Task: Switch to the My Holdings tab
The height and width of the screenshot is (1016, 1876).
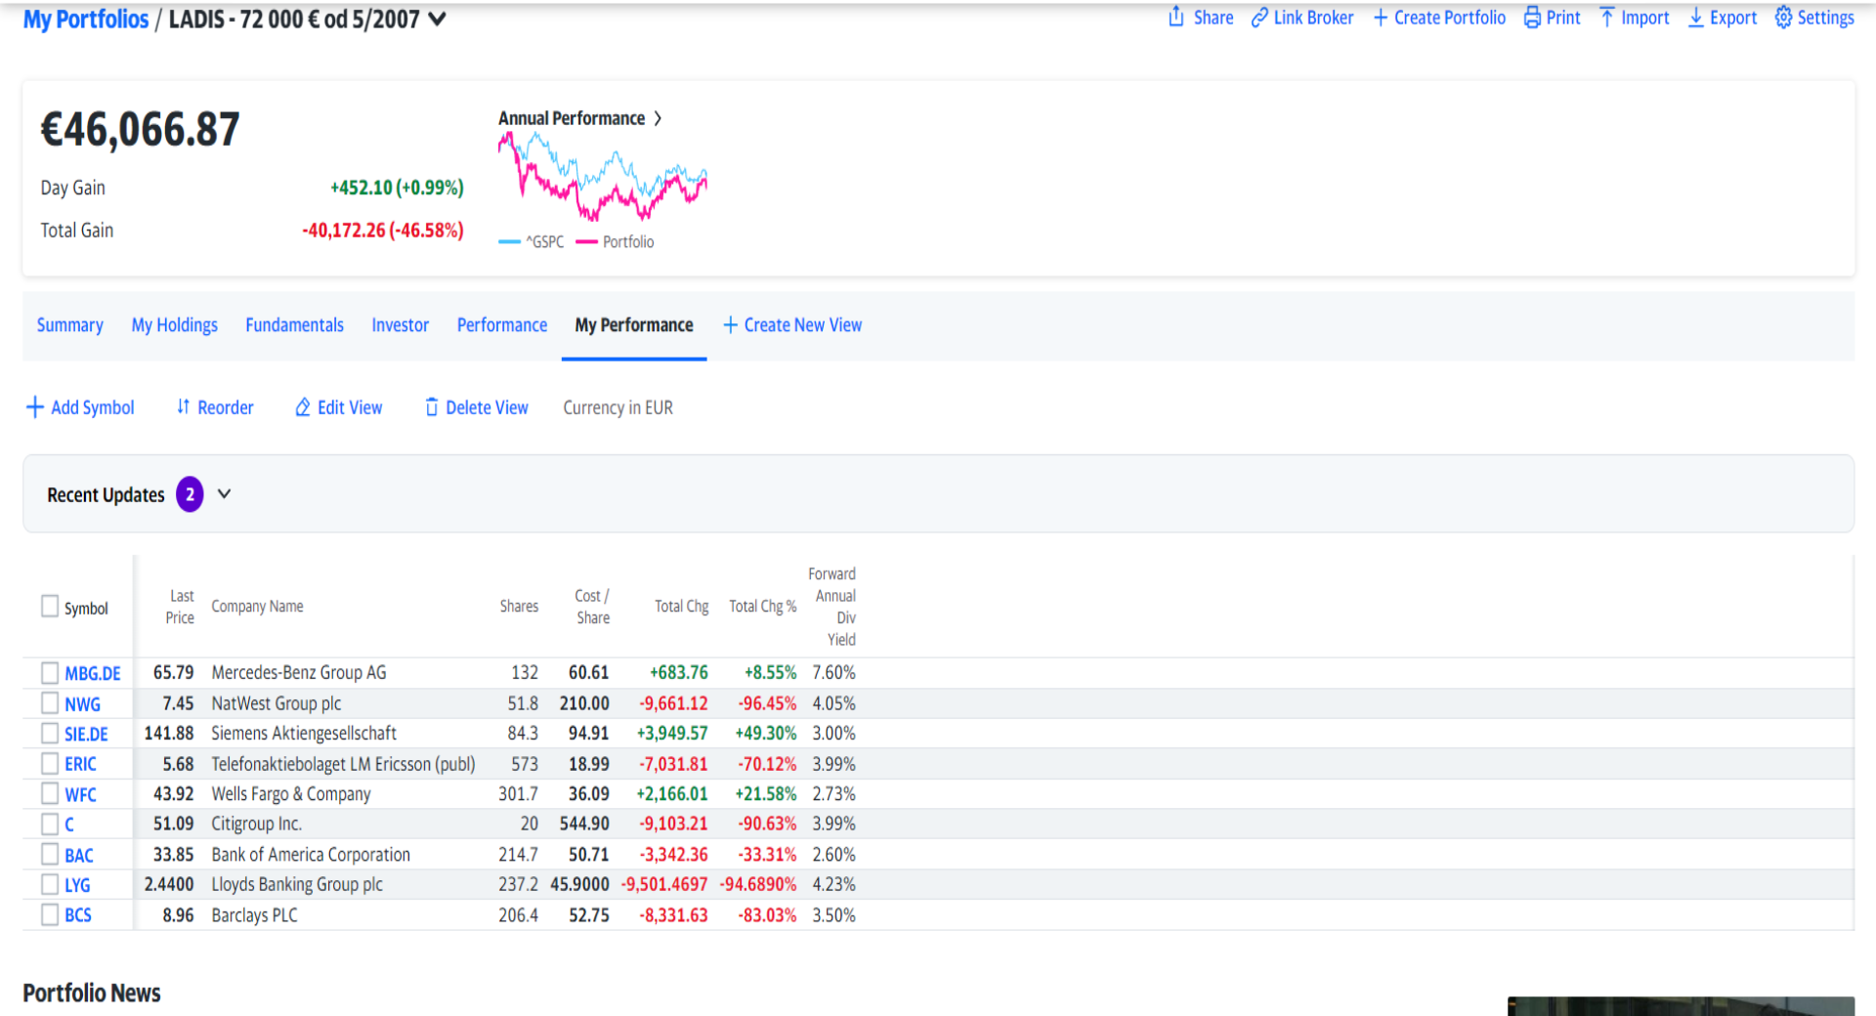Action: coord(175,325)
